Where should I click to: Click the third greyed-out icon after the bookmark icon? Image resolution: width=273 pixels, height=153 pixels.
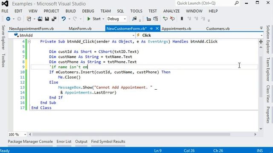203,19
